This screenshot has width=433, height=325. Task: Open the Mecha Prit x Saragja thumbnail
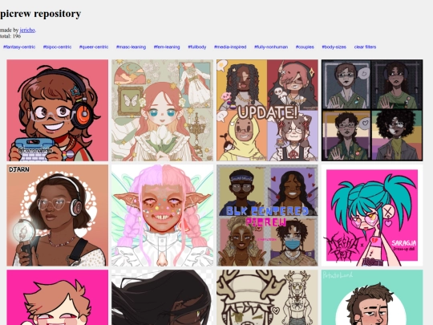(x=372, y=216)
